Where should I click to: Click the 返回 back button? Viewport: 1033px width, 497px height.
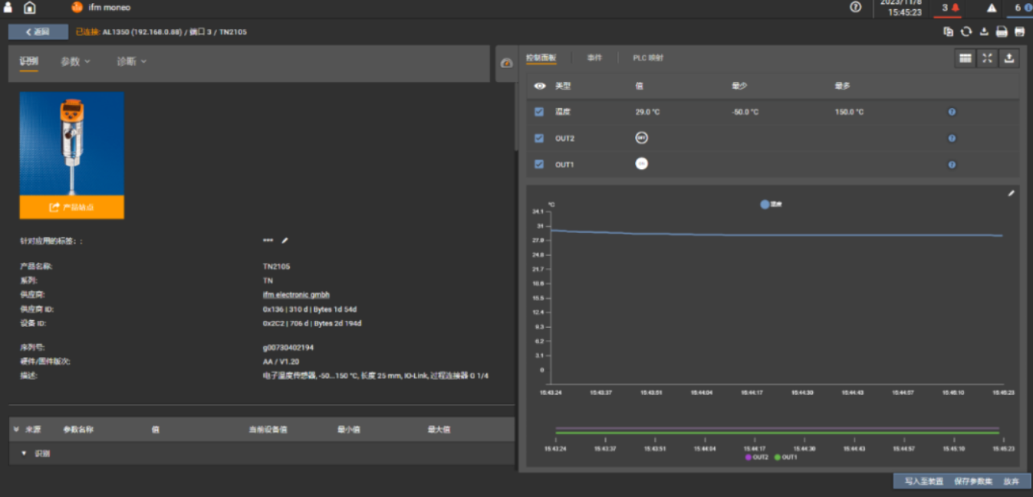click(x=38, y=31)
